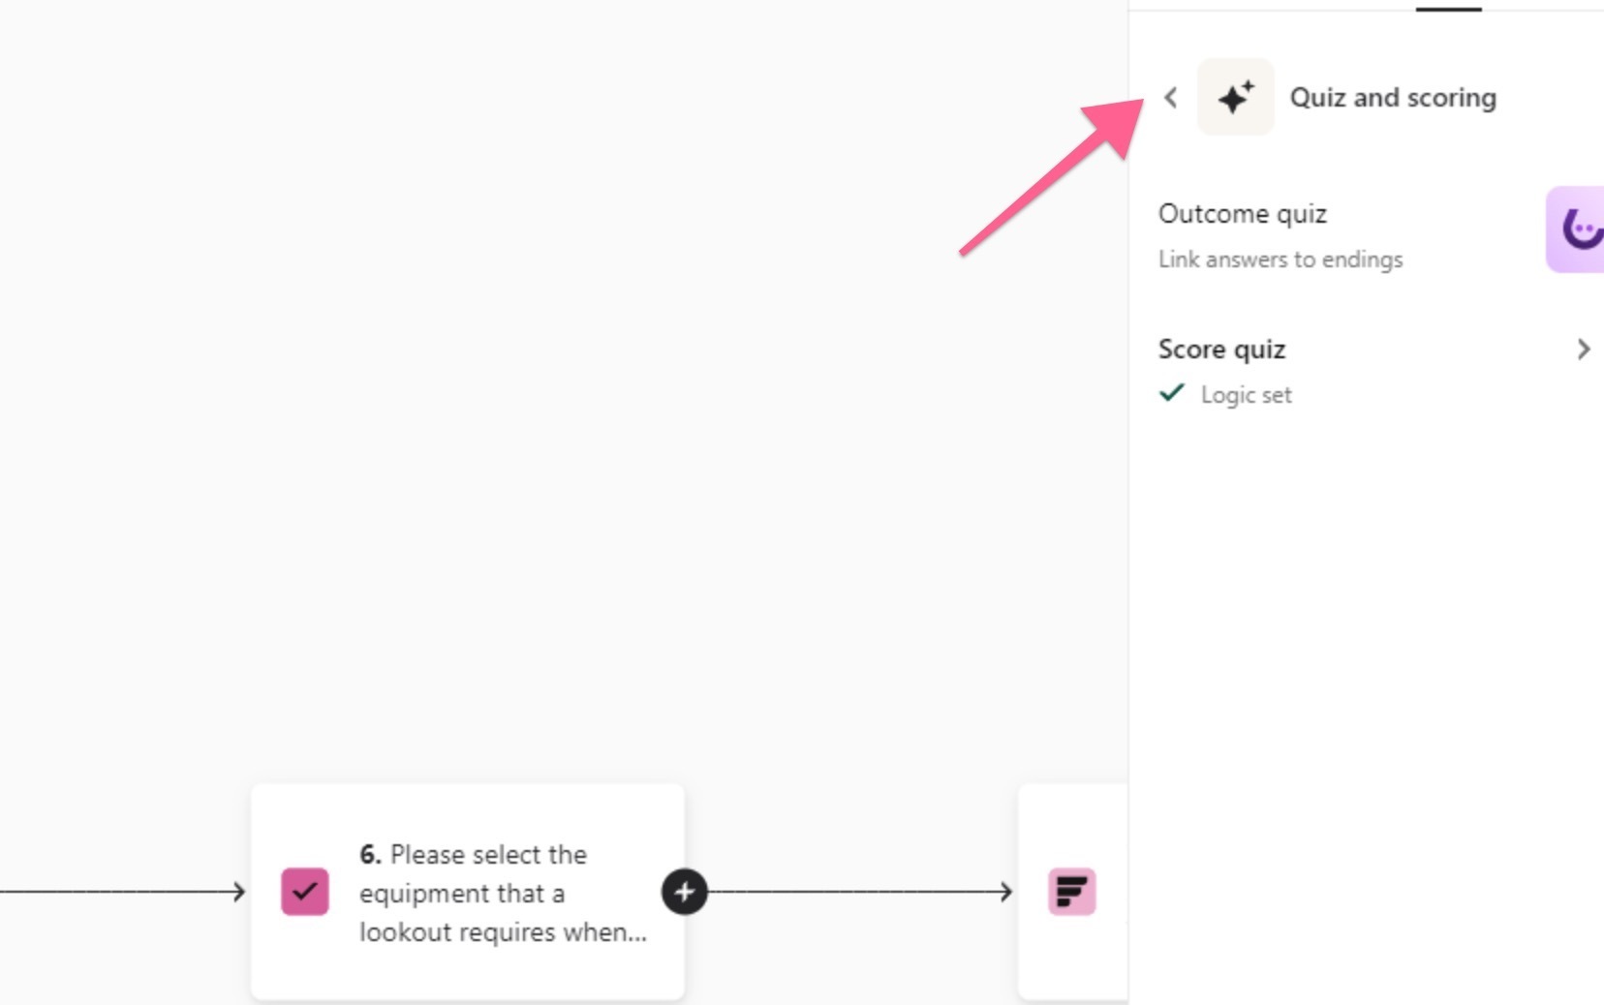The image size is (1604, 1005).
Task: Click the pink bars icon on the next card
Action: 1072,892
